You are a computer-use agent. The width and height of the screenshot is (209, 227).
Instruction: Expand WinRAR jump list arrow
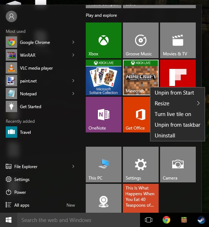pos(73,55)
